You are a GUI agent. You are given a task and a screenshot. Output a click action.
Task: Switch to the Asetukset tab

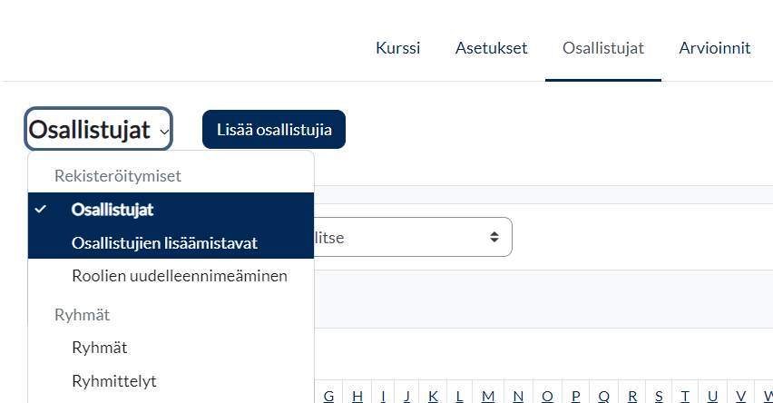(x=491, y=48)
